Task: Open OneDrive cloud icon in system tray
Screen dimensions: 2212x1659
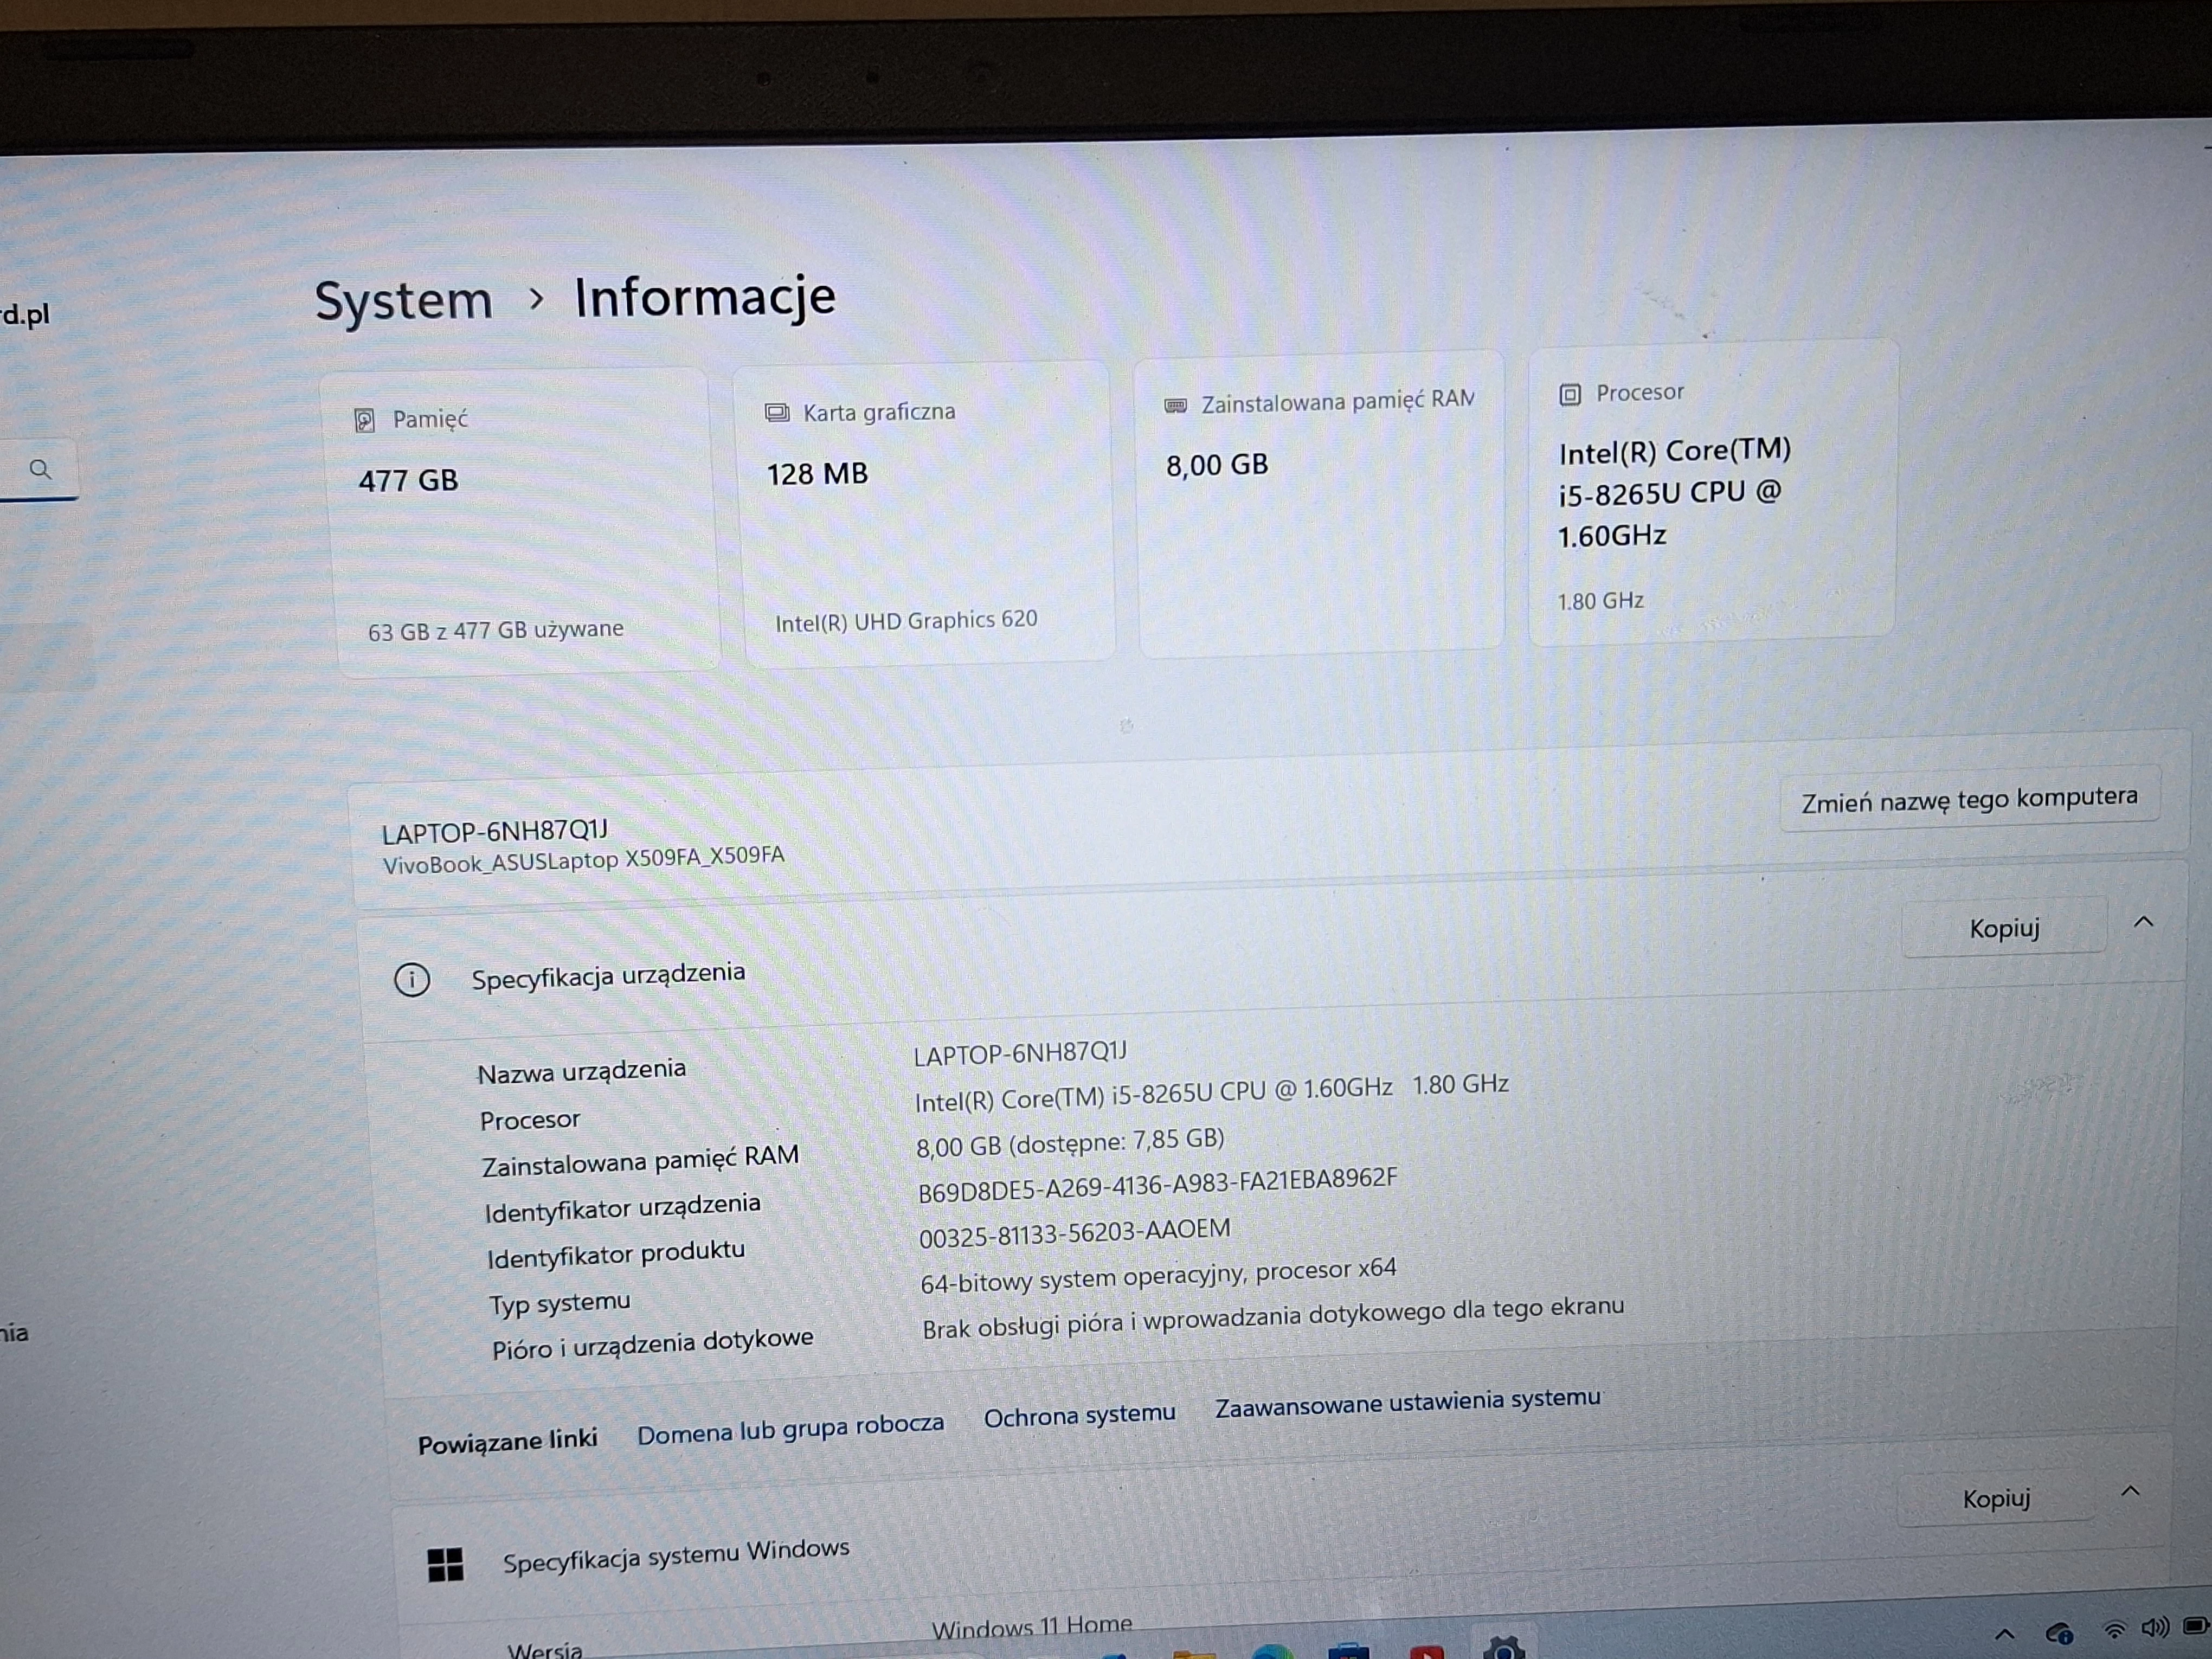Action: coord(2058,1633)
